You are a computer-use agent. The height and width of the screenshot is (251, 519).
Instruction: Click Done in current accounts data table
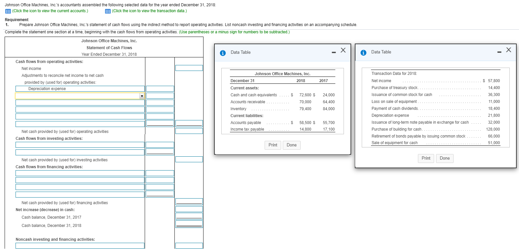pos(292,145)
